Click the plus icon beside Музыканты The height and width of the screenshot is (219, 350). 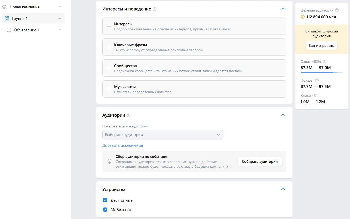coord(109,89)
